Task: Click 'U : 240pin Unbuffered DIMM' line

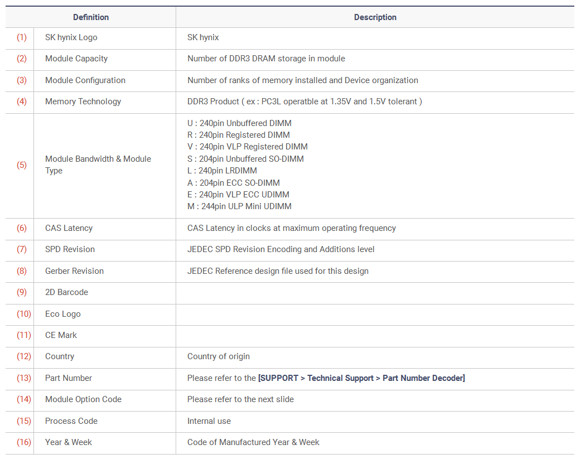Action: [x=239, y=123]
